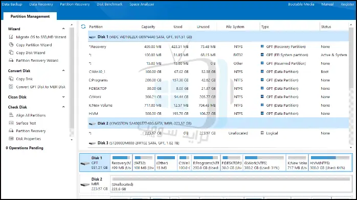Click the Register button
Viewport: 357px width, 200px height.
(347, 4)
